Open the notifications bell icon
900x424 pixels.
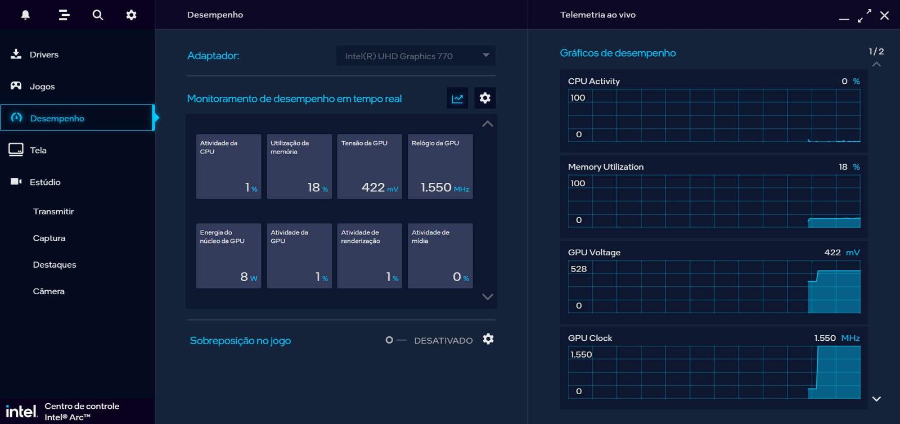tap(25, 15)
